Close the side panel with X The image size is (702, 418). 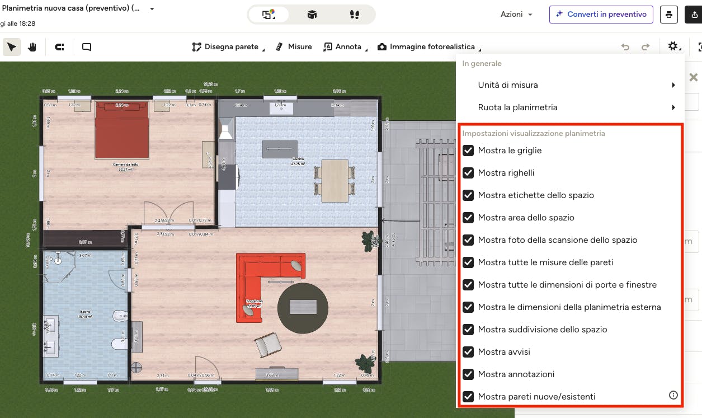click(x=694, y=77)
